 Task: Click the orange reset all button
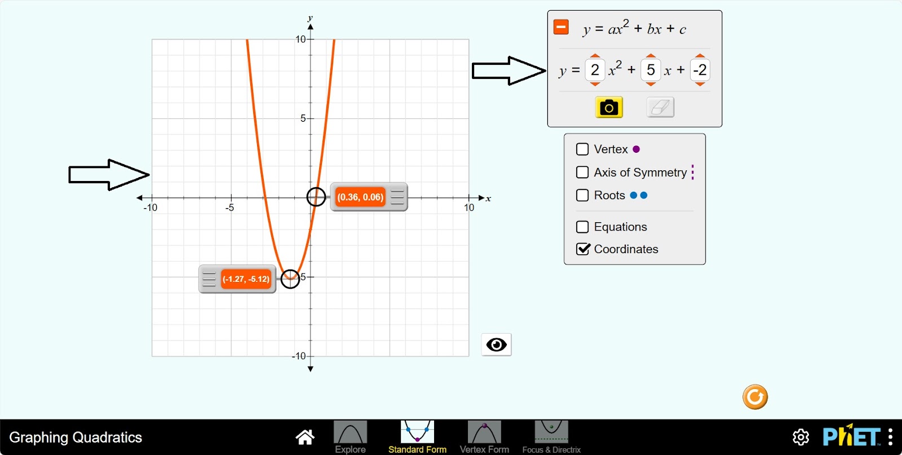pos(755,397)
